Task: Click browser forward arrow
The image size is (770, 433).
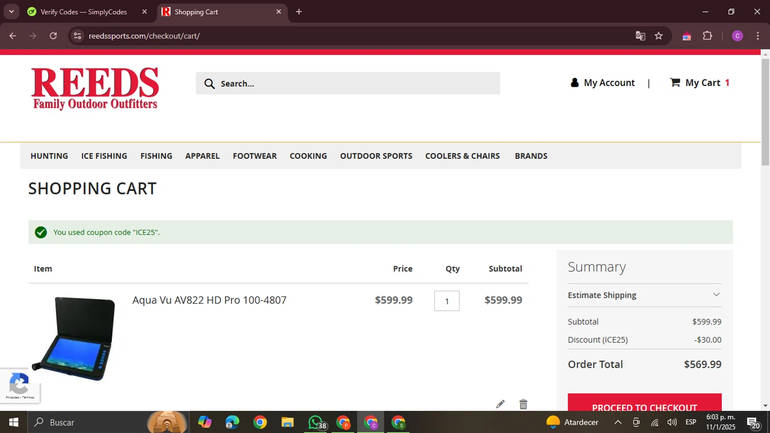Action: [x=33, y=36]
